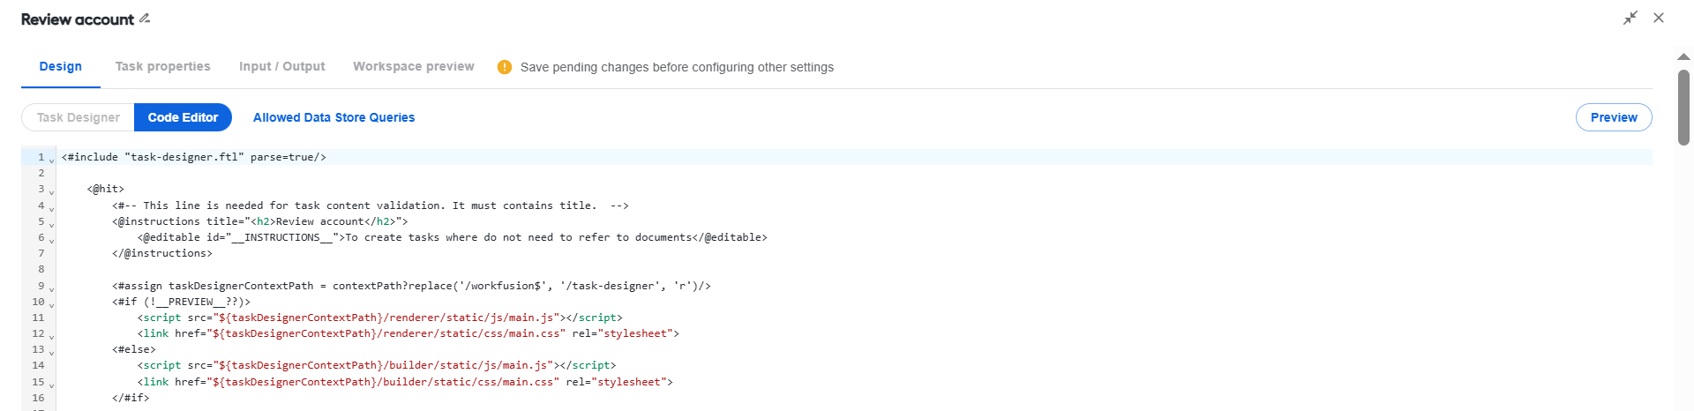The image size is (1694, 411).
Task: Click the builder main.css link line
Action: point(405,382)
